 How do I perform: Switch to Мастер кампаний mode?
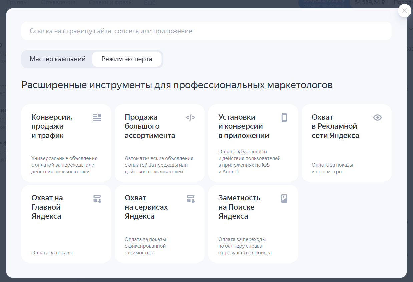57,59
